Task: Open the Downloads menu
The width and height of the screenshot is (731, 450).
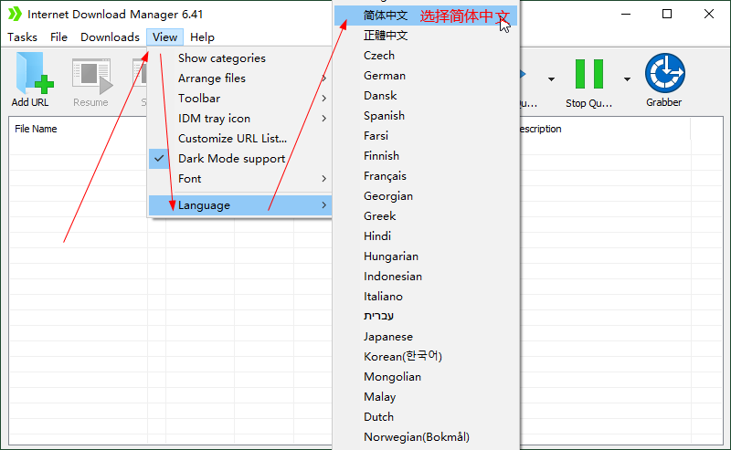Action: (110, 37)
